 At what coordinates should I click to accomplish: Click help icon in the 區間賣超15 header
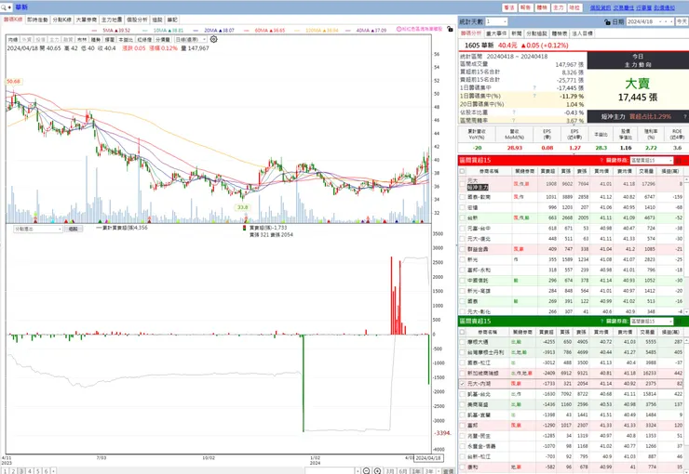tap(601, 322)
